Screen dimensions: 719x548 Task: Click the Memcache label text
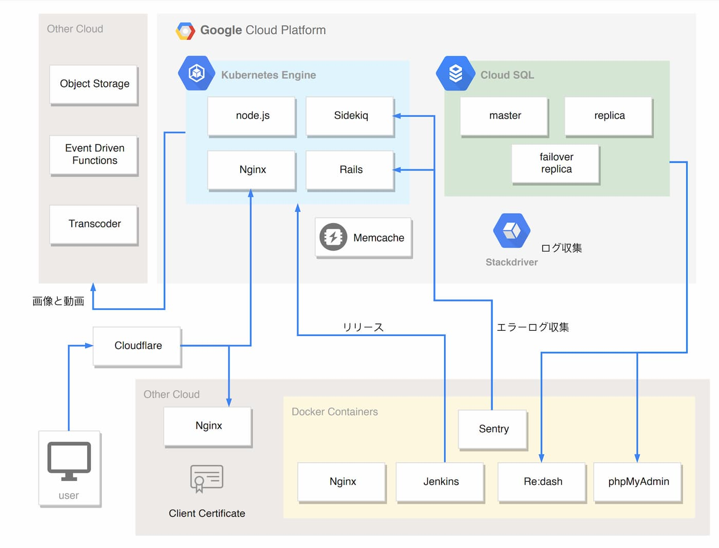379,238
